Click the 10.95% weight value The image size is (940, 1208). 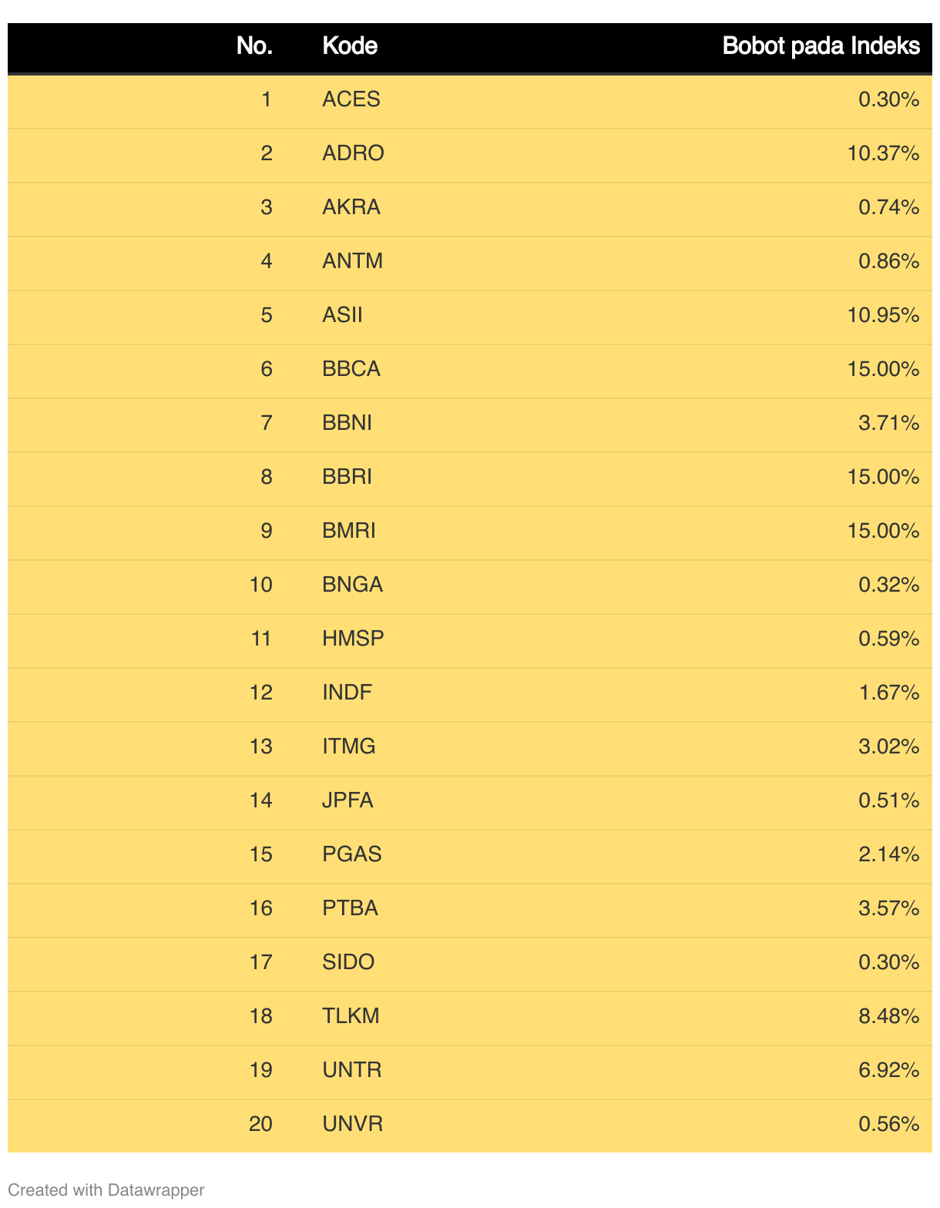[884, 315]
